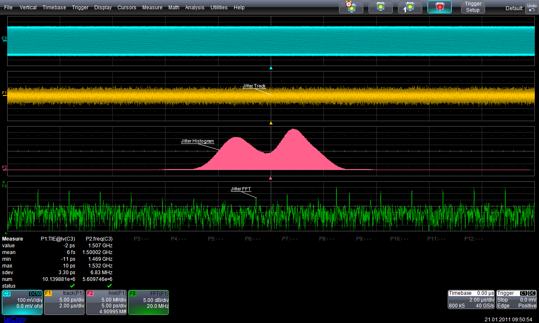Open the Math menu
The height and width of the screenshot is (323, 539).
(x=173, y=8)
